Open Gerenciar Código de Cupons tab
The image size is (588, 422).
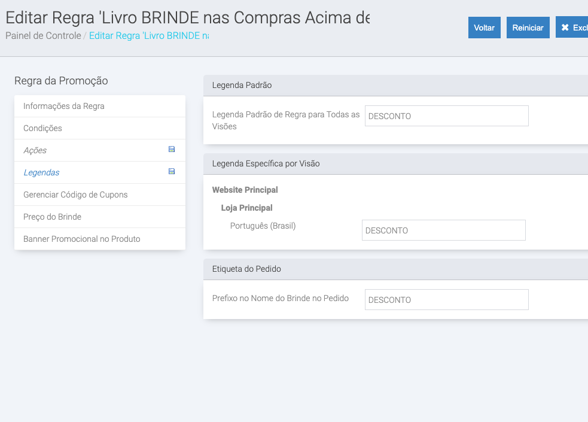pos(75,195)
